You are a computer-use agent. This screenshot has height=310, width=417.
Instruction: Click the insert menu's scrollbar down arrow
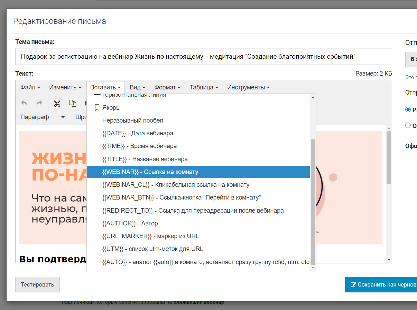tap(313, 268)
